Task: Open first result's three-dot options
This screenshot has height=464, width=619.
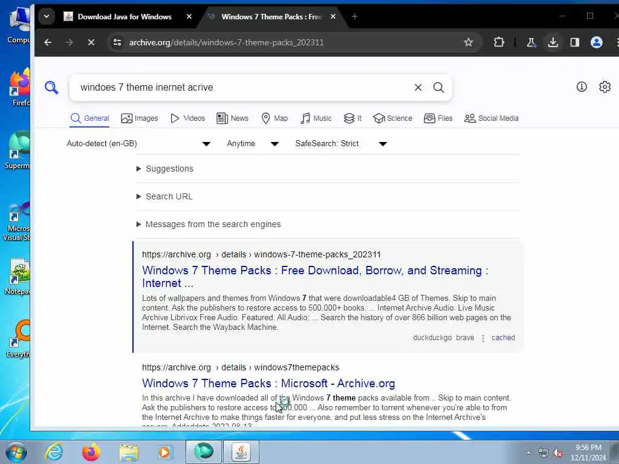Action: (x=483, y=338)
